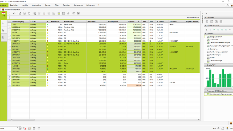Click the green filled layout view icon

click(x=59, y=13)
